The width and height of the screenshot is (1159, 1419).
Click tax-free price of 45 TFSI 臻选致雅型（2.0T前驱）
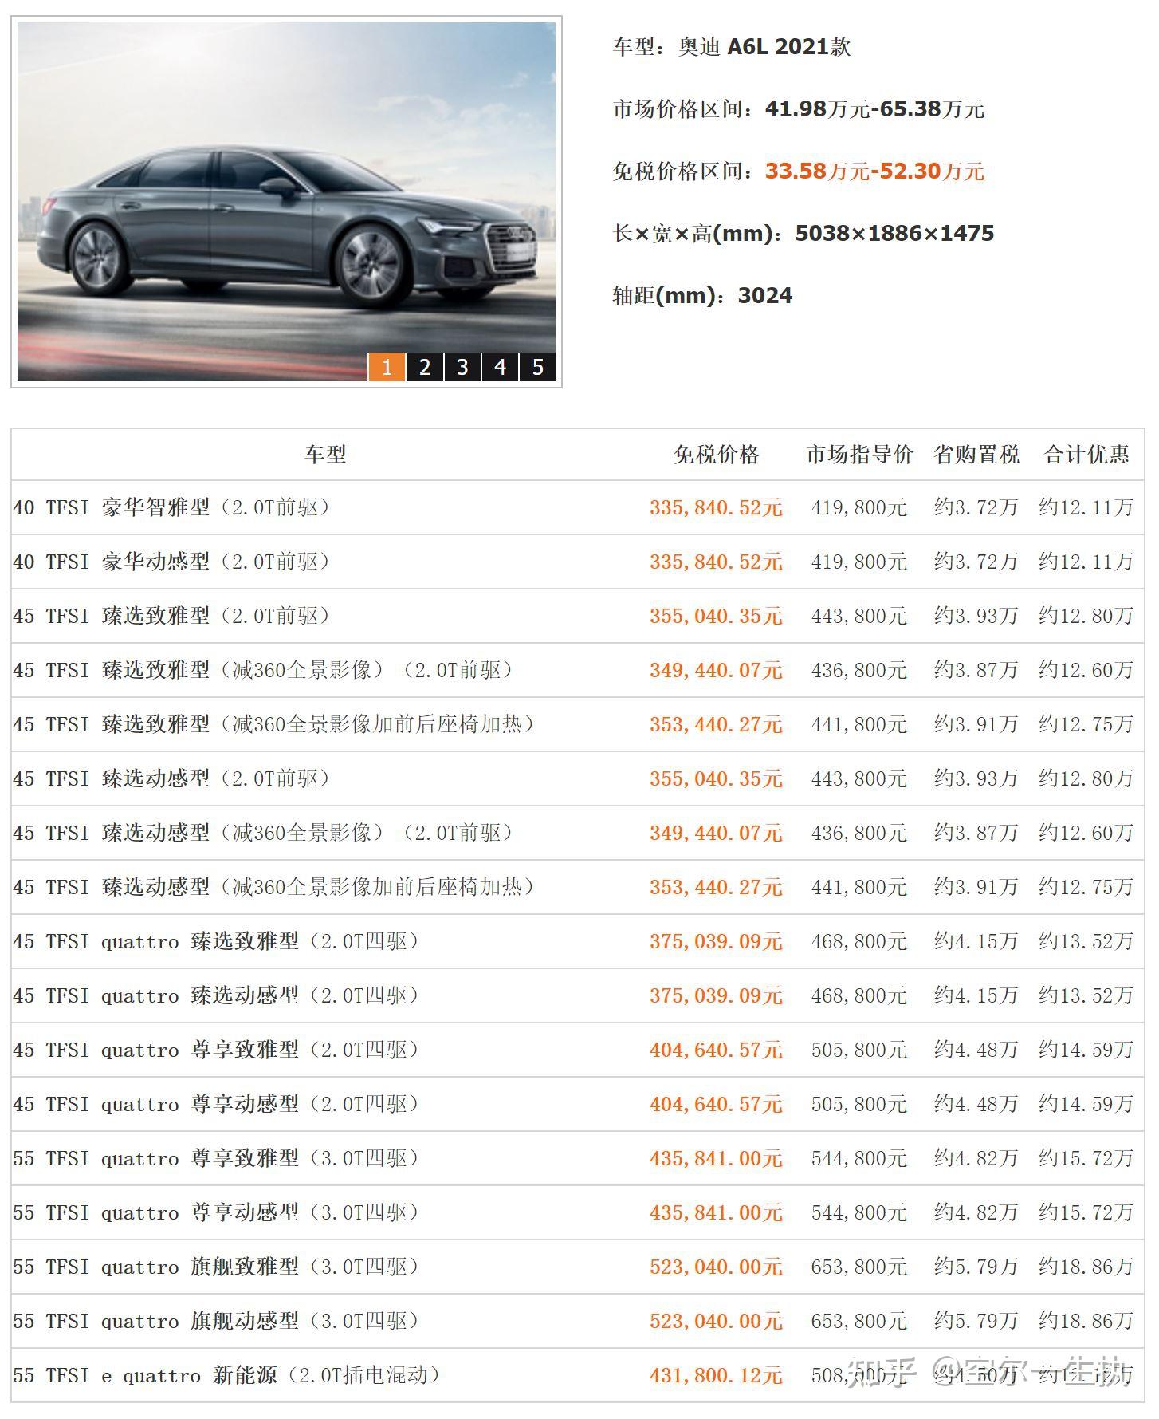716,616
